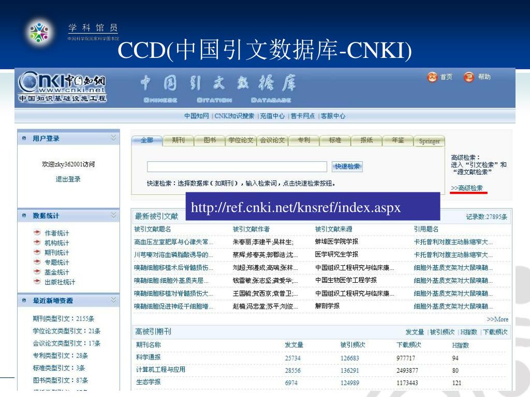Focus the quick search input box
The image size is (530, 397).
tap(237, 166)
